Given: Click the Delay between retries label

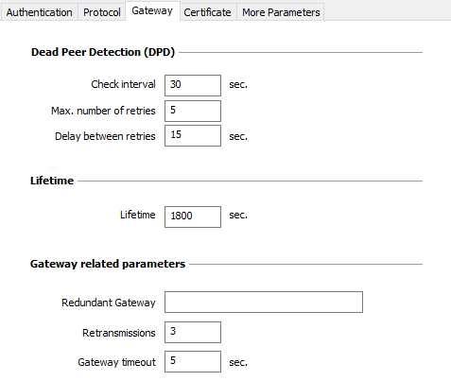Looking at the screenshot, I should coord(105,136).
